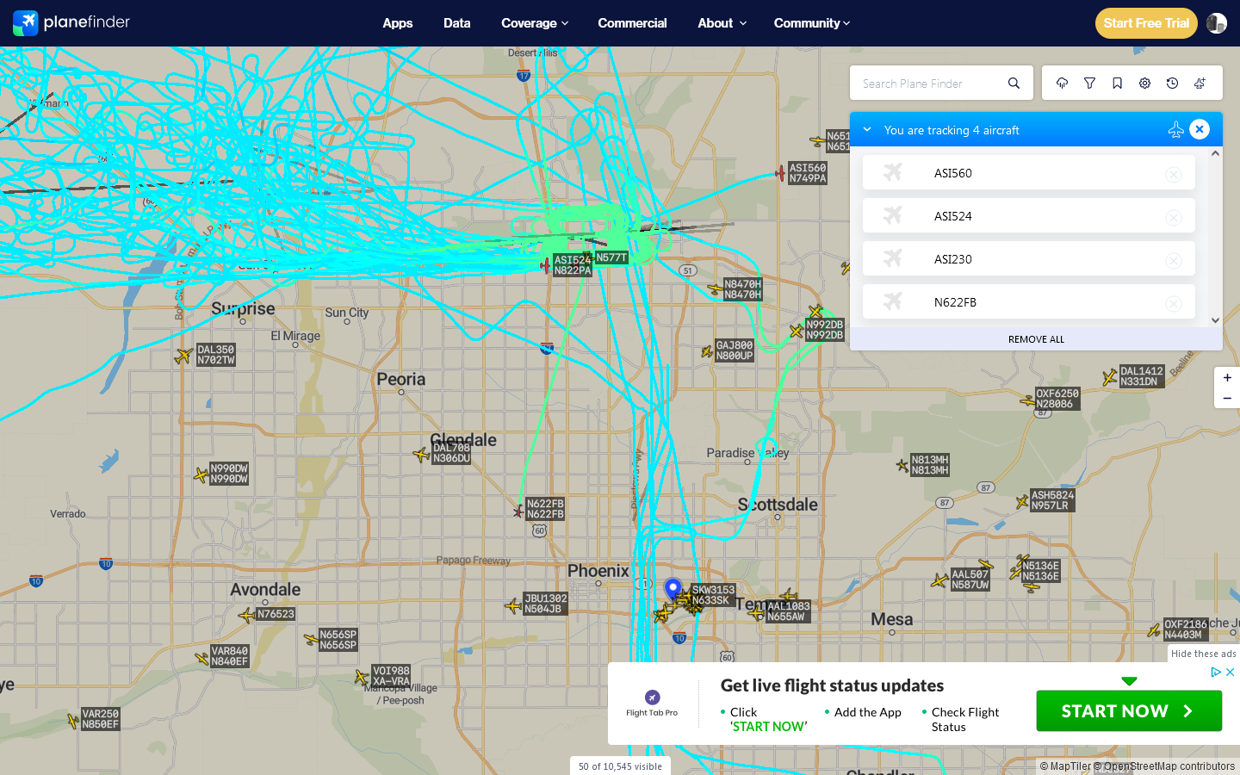Select the AAL507 aircraft on the map

tap(940, 581)
